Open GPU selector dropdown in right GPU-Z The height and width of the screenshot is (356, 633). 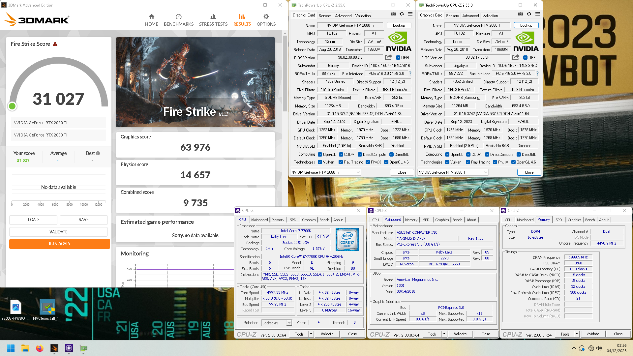click(x=453, y=172)
